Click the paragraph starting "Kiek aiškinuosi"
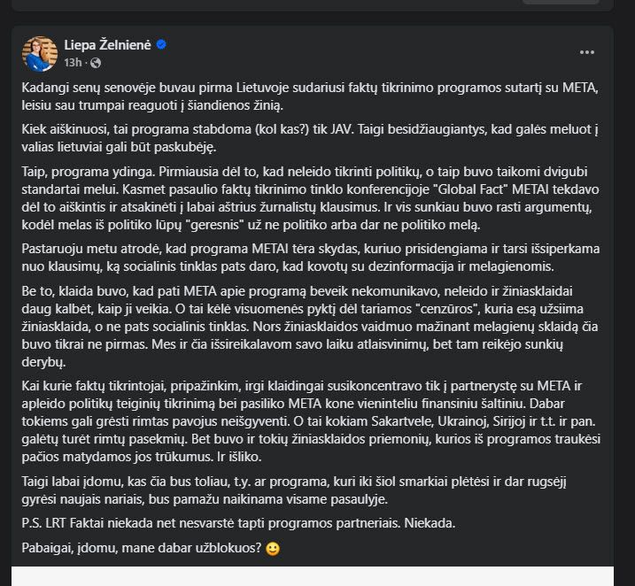 (x=310, y=138)
